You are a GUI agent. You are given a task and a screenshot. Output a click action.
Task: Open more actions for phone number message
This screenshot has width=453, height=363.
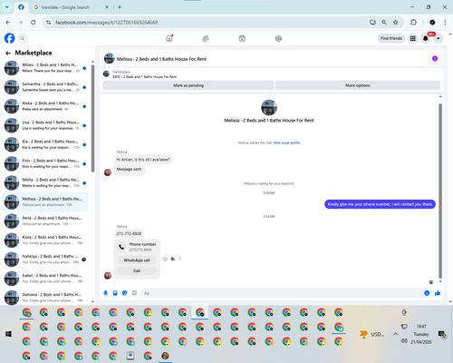click(x=180, y=259)
